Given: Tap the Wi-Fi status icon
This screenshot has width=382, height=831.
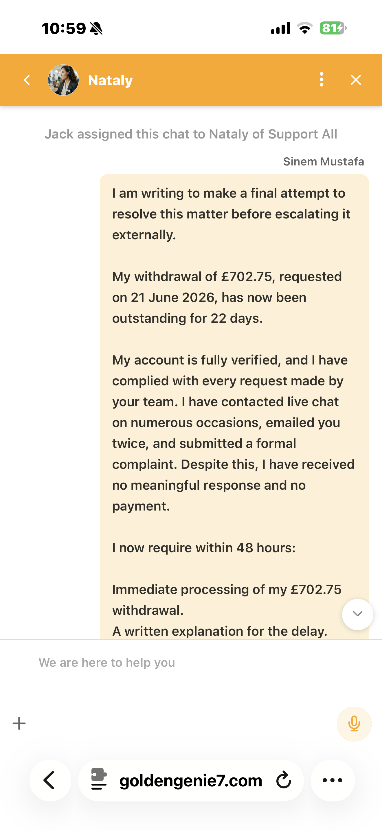Looking at the screenshot, I should [x=305, y=28].
